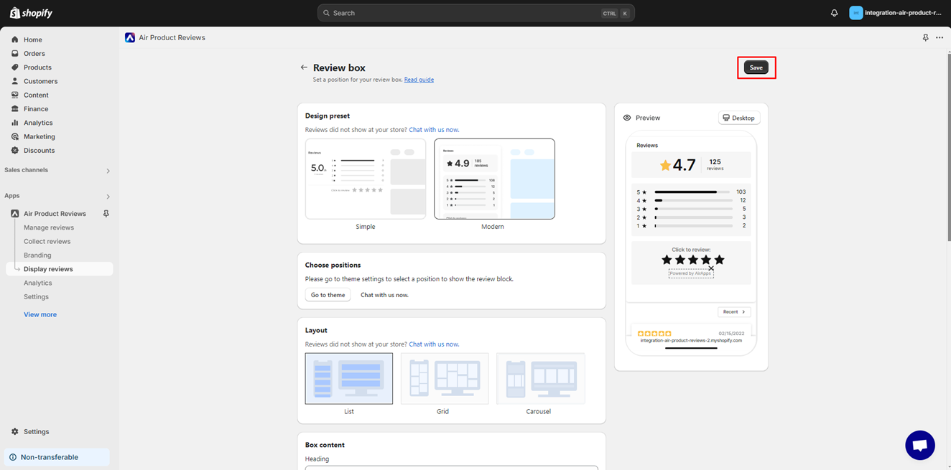Click the notifications bell icon
The width and height of the screenshot is (951, 470).
834,13
